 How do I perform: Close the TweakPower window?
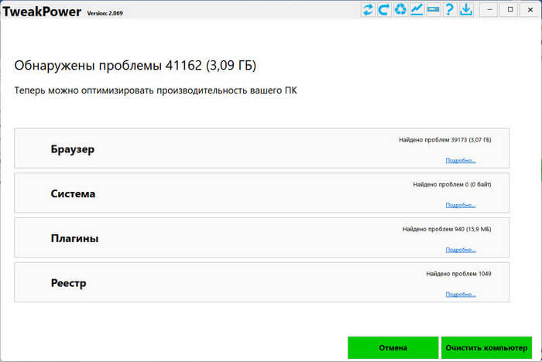[530, 9]
